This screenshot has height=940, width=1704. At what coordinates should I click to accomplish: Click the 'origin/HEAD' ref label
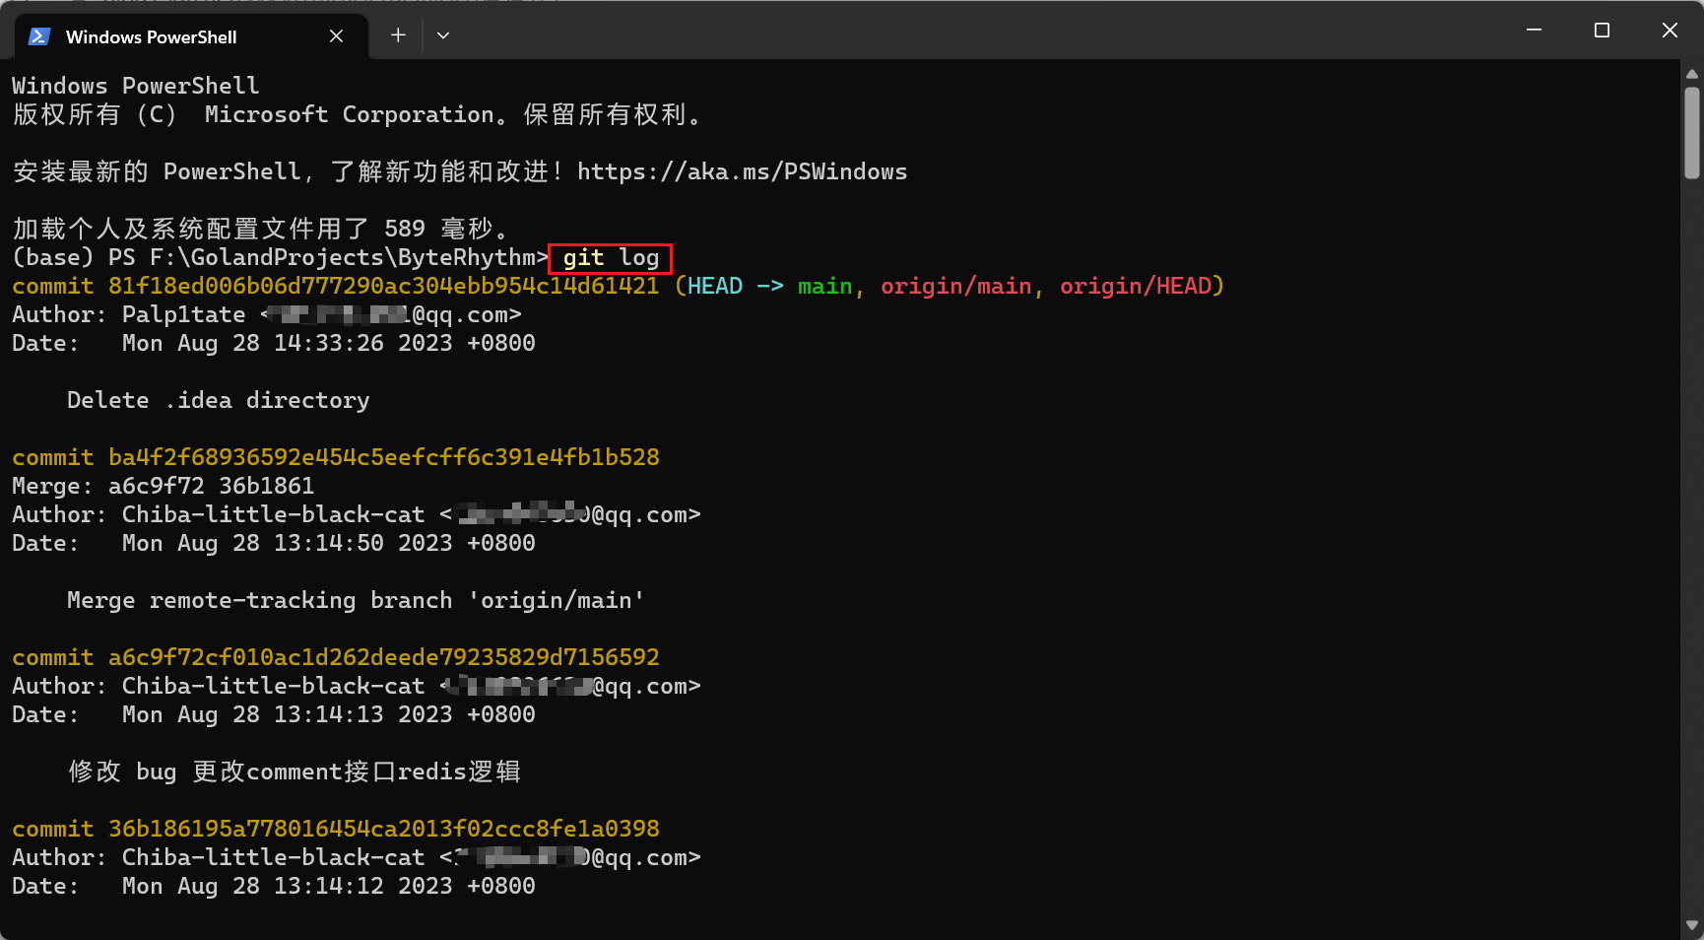[1135, 287]
